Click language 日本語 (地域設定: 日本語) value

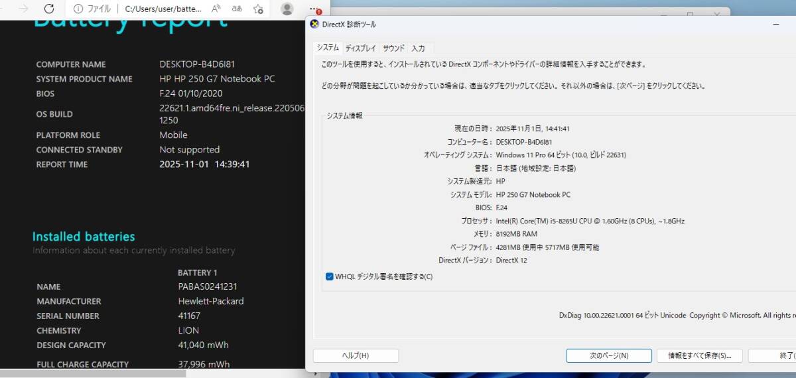pyautogui.click(x=535, y=168)
